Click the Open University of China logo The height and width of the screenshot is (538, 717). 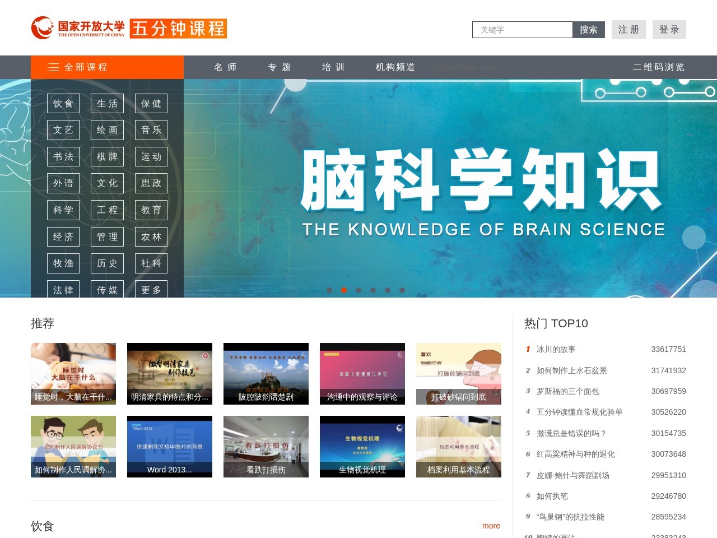pyautogui.click(x=78, y=28)
